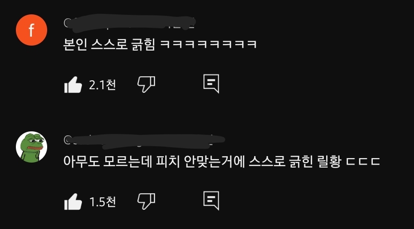
Task: Dislike the 아무도 모르는데 comment
Action: tap(146, 201)
